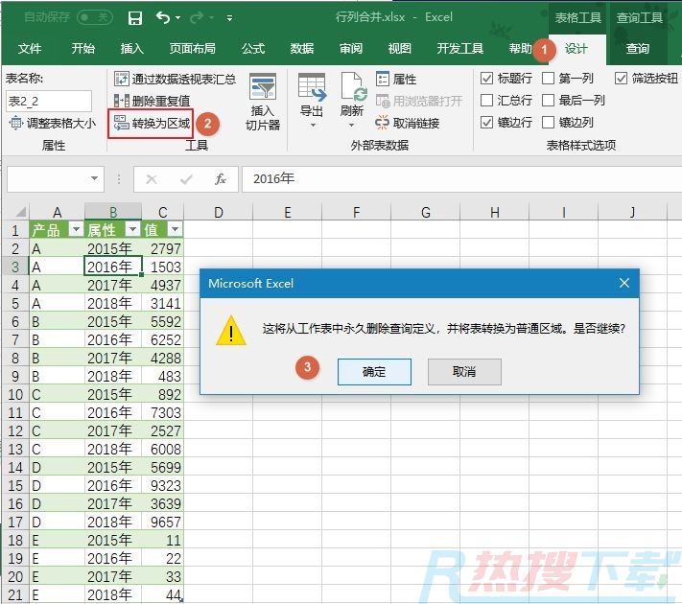Switch to the 开始 tab
This screenshot has height=604, width=682.
[83, 48]
